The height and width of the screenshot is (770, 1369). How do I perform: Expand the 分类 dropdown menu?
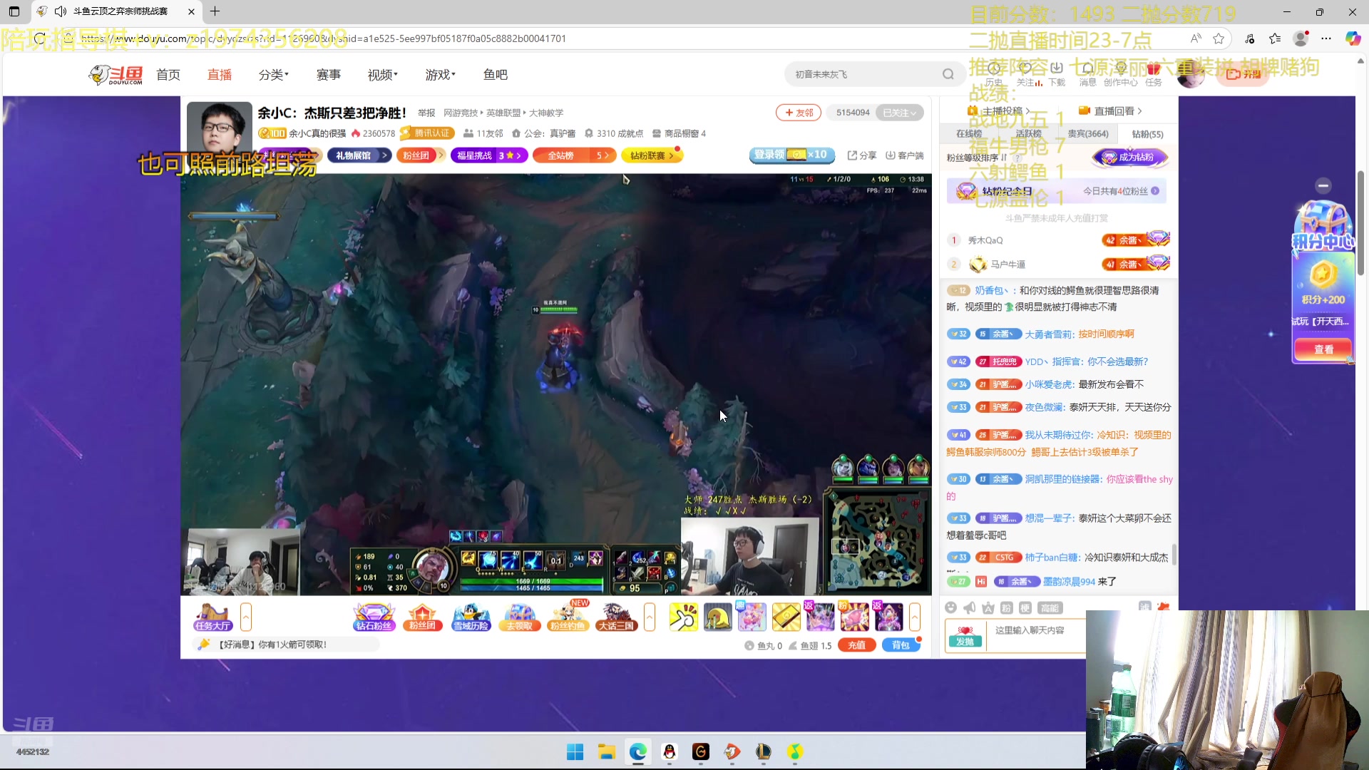(x=274, y=74)
